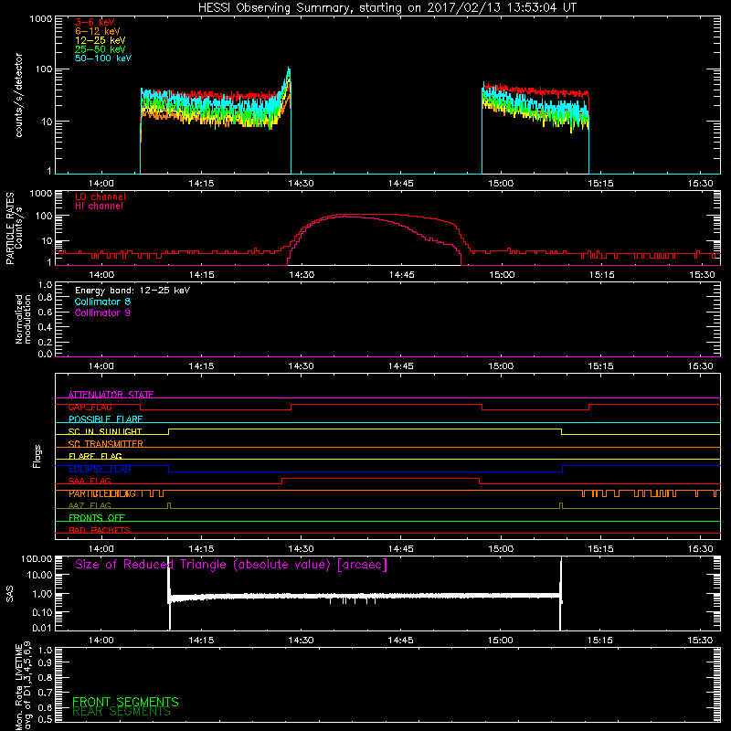The height and width of the screenshot is (731, 731).
Task: Click the Mon. Rate LIVETIME axis label
Action: pyautogui.click(x=23, y=687)
